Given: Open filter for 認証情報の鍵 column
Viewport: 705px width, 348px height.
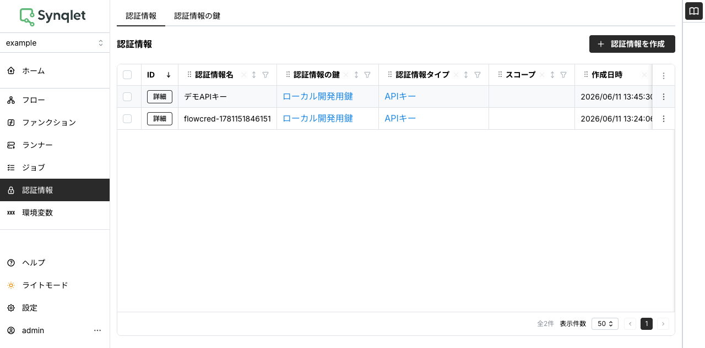Looking at the screenshot, I should [x=367, y=75].
